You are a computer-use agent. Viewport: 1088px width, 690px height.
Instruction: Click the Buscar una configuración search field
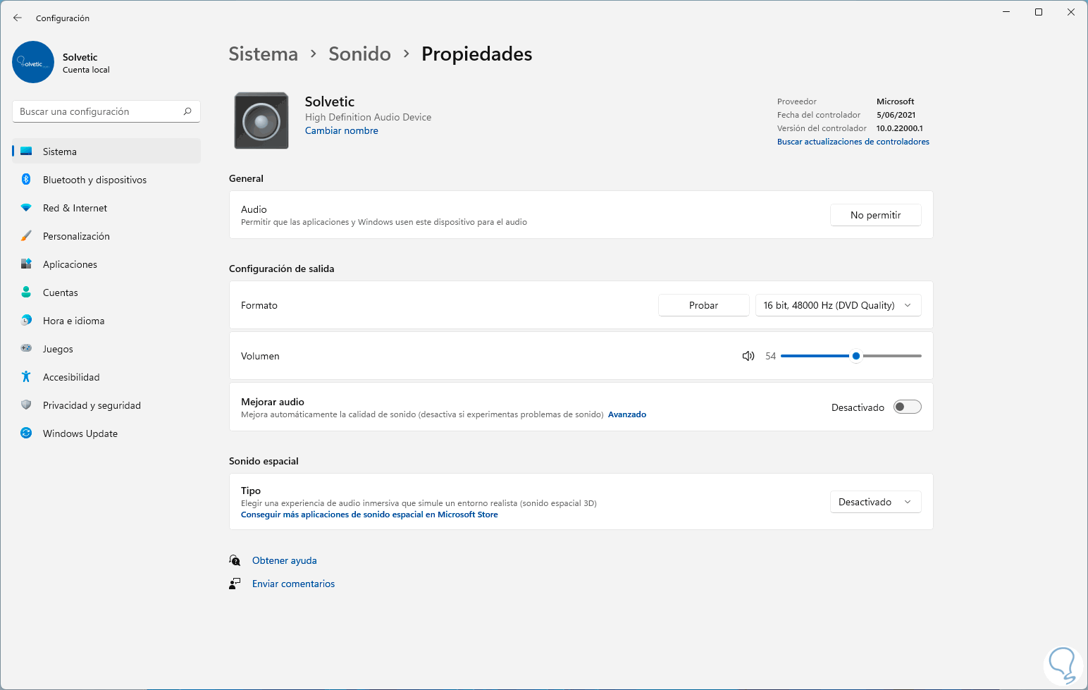click(99, 111)
